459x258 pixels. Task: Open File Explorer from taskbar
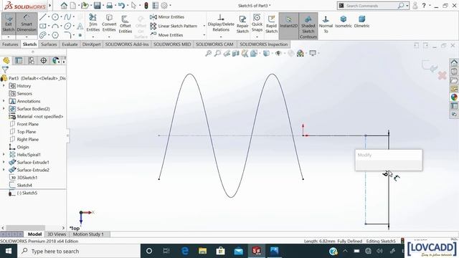point(202,251)
